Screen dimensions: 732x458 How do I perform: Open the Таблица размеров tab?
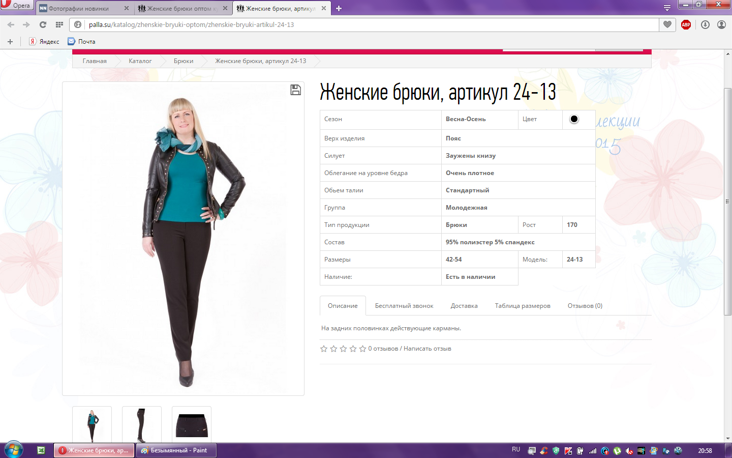tap(523, 306)
